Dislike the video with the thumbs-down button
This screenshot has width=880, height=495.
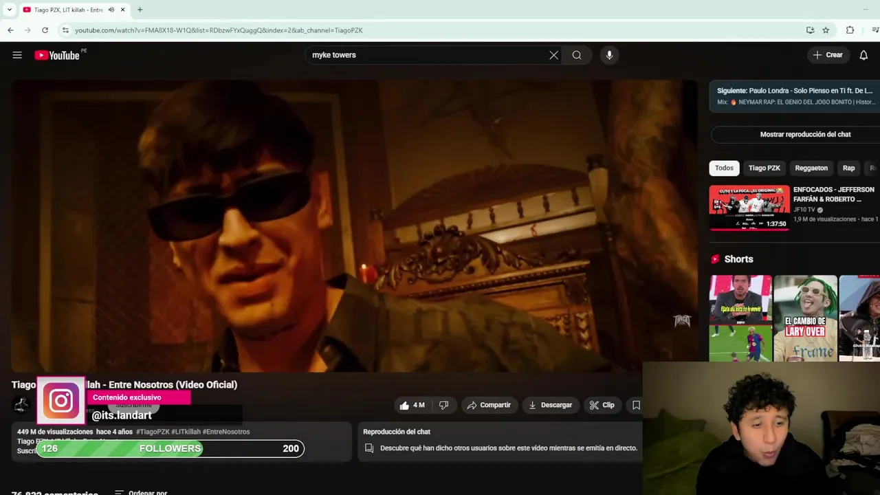point(444,405)
